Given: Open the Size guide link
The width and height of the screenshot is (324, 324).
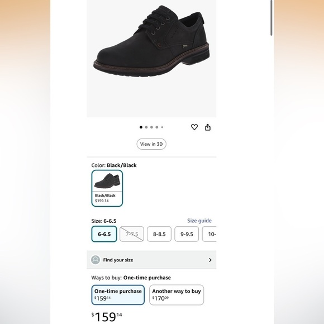Looking at the screenshot, I should 199,221.
